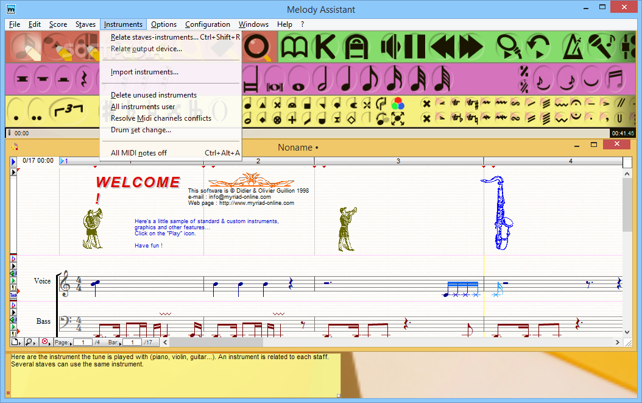Open the jukebox icon
Viewport: 642px width, 403px height.
[356, 47]
